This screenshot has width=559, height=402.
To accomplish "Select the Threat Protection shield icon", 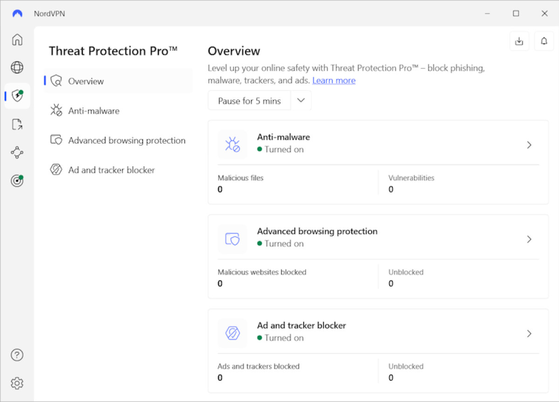I will tap(17, 96).
